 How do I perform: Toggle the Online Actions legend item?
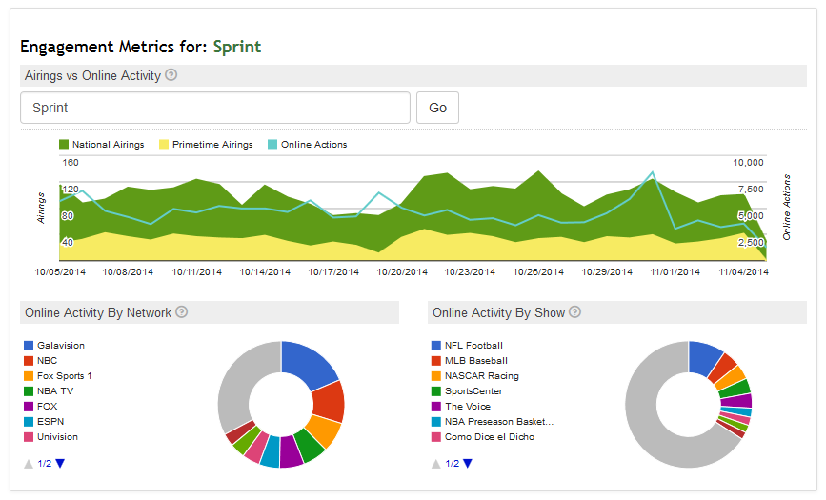[308, 145]
